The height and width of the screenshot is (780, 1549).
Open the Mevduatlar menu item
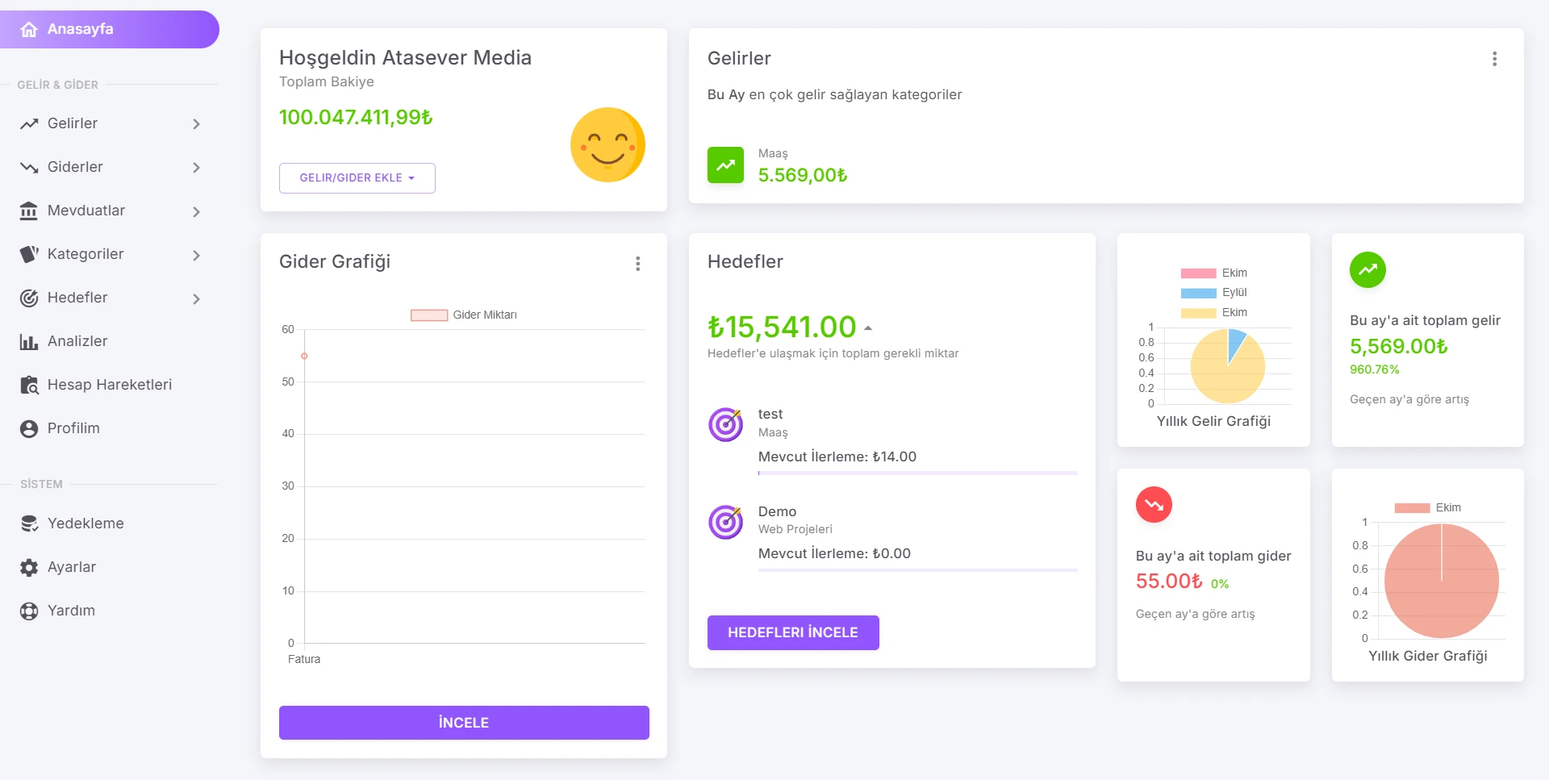coord(86,211)
